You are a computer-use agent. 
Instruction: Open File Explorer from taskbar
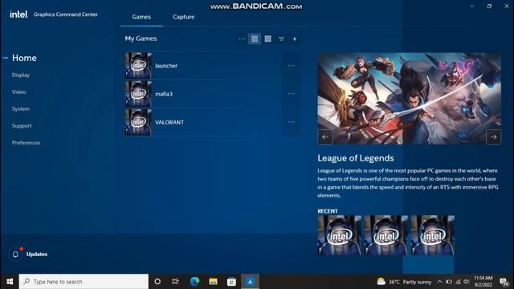click(x=213, y=282)
